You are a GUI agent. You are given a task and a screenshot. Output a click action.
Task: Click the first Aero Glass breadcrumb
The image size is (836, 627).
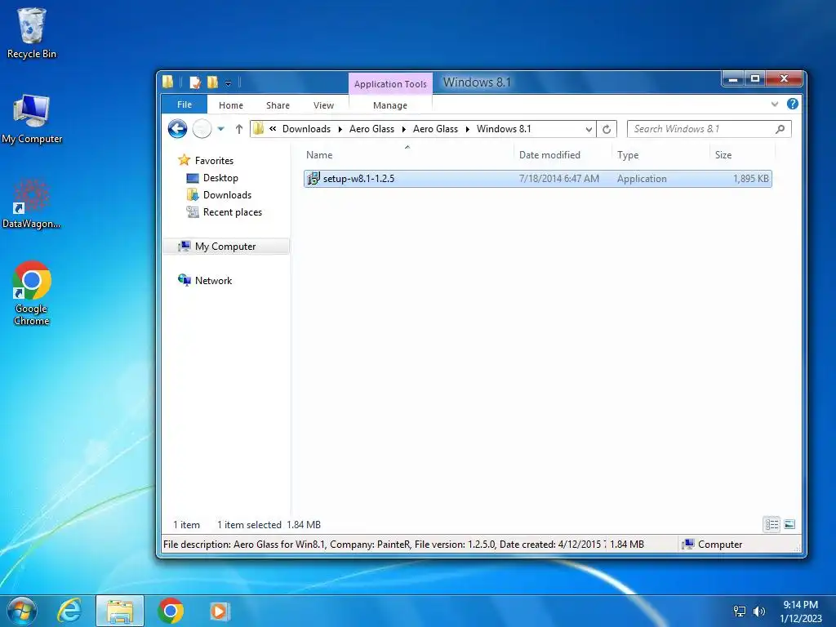(371, 129)
